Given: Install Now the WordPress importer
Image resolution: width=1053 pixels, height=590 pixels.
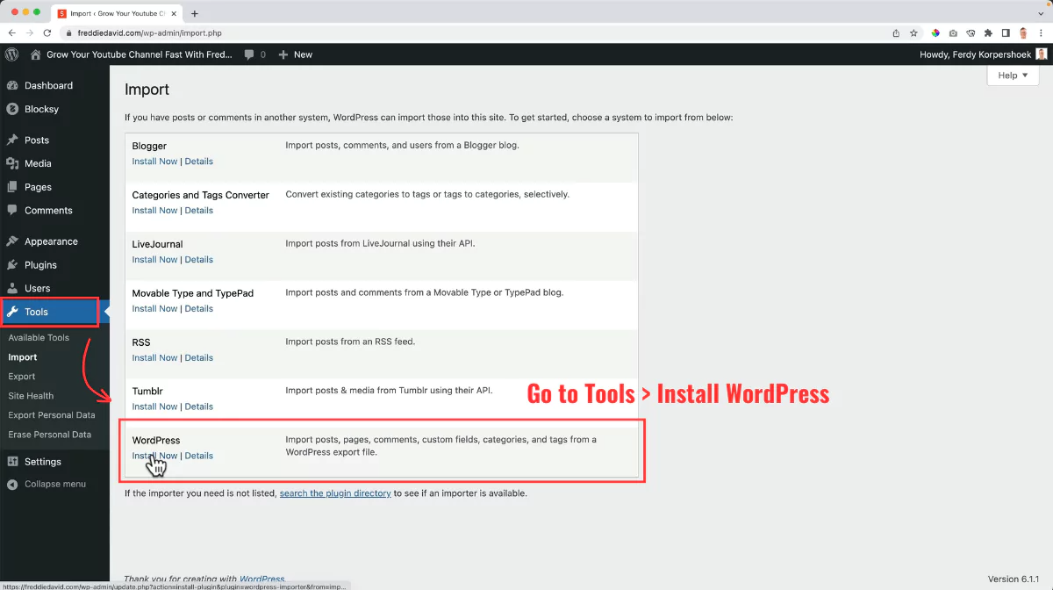Looking at the screenshot, I should [x=154, y=456].
